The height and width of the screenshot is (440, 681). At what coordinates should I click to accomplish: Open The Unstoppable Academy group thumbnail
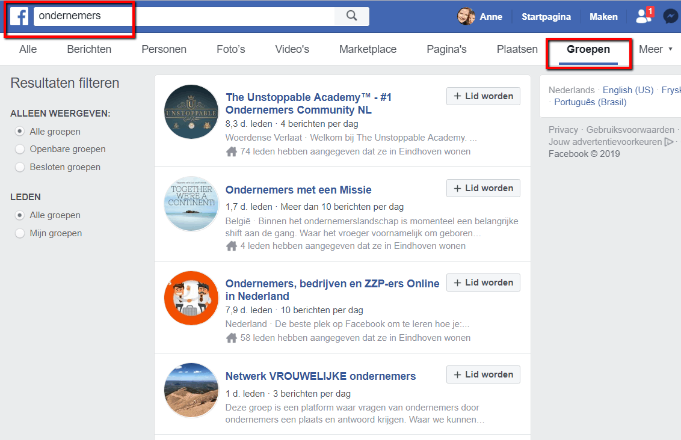(x=191, y=112)
